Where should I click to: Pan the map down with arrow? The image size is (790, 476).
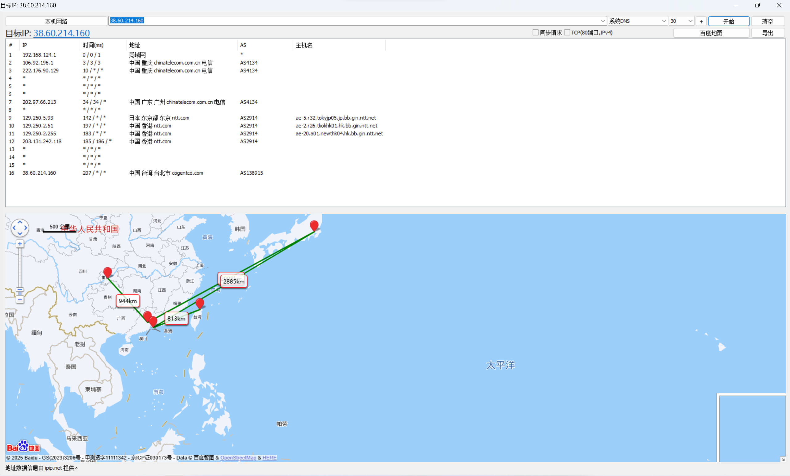tap(20, 234)
